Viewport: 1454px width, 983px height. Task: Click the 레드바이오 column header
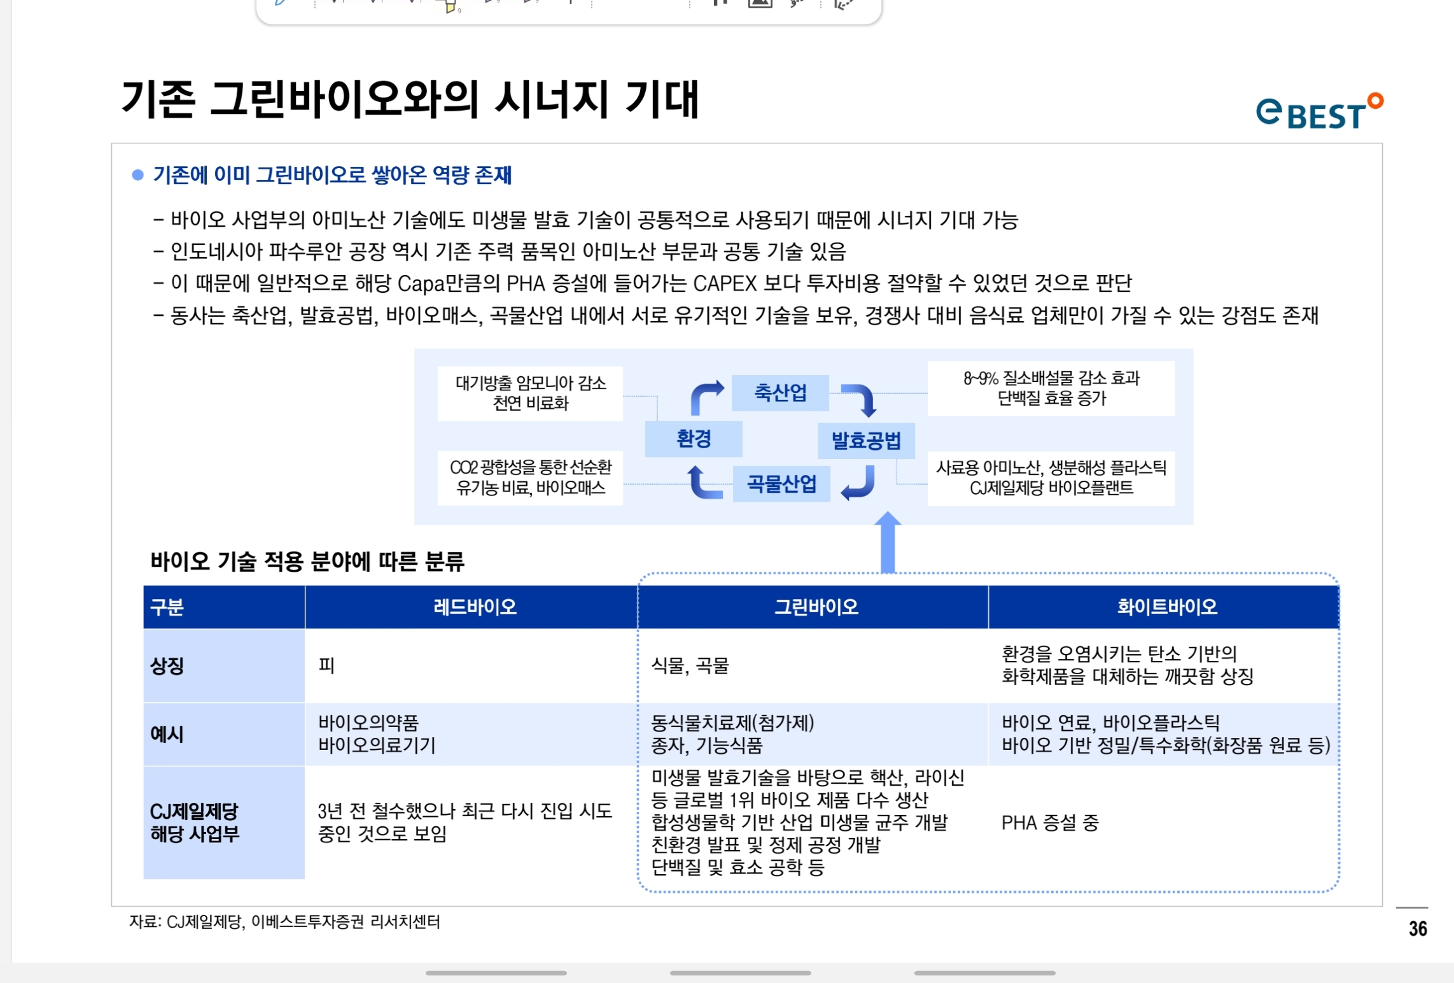(474, 607)
